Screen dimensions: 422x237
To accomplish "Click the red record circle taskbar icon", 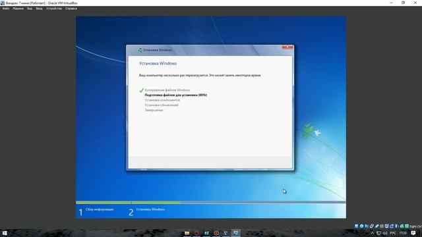I will 216,233.
